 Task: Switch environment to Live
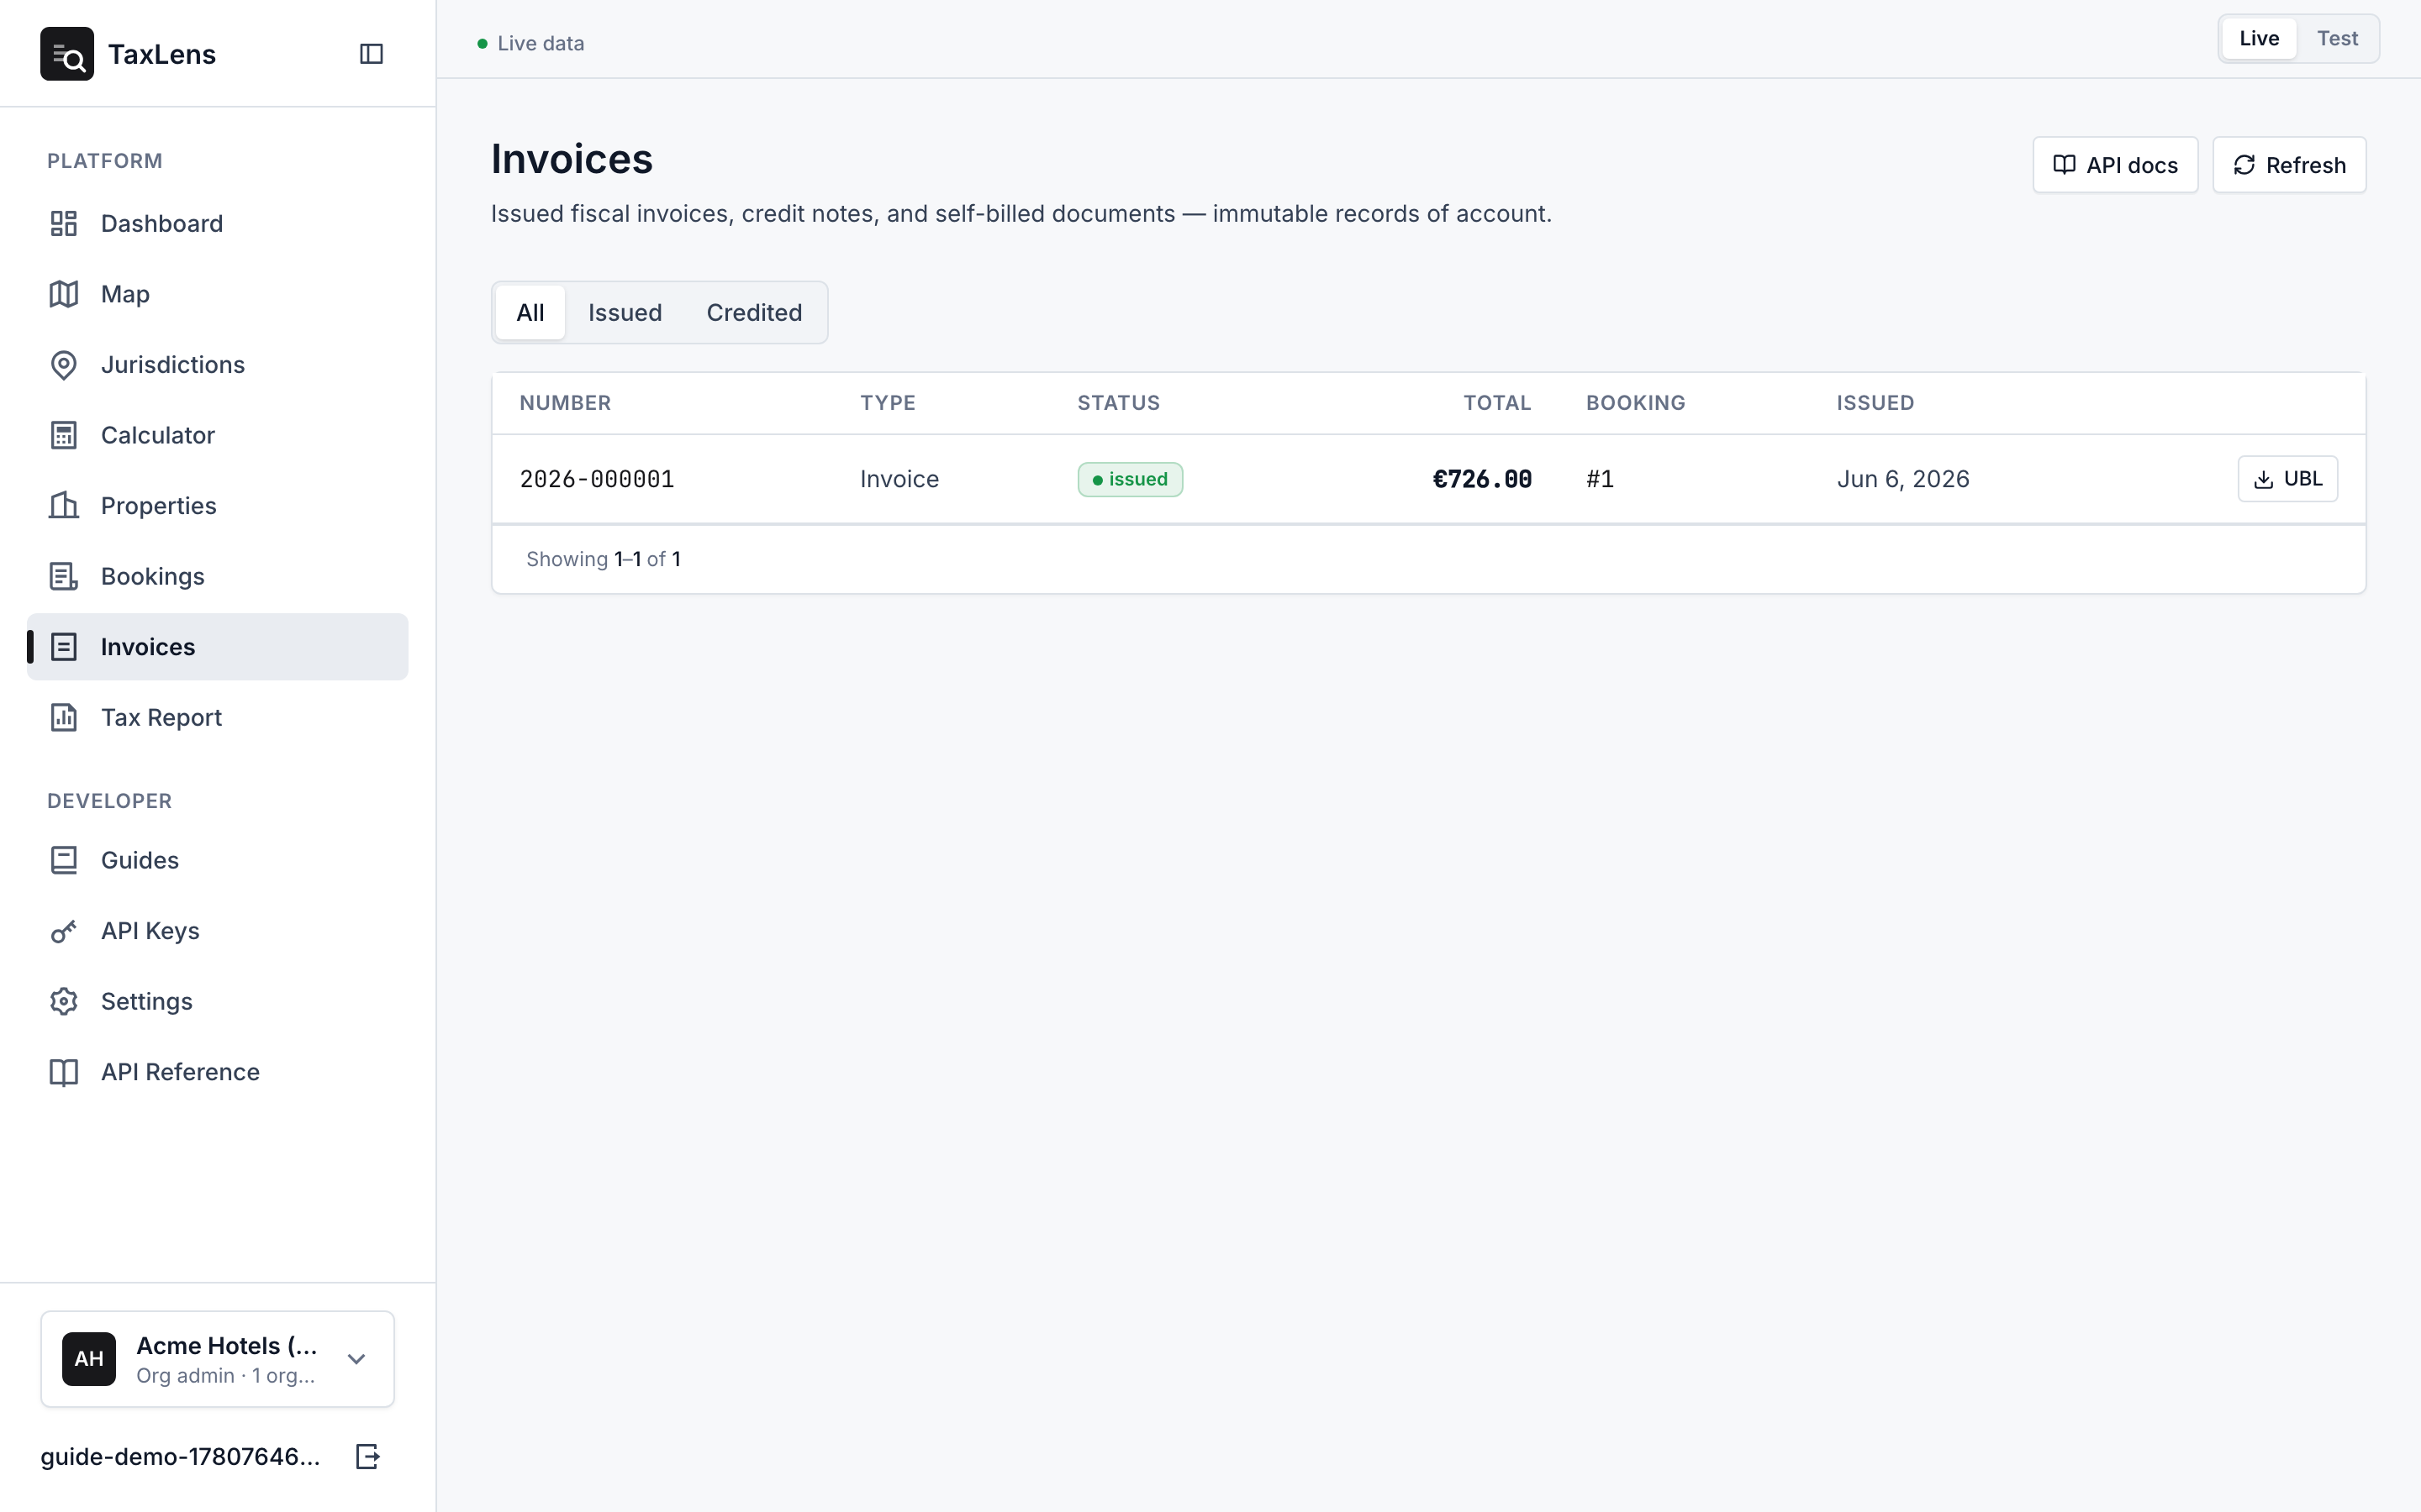(2259, 39)
